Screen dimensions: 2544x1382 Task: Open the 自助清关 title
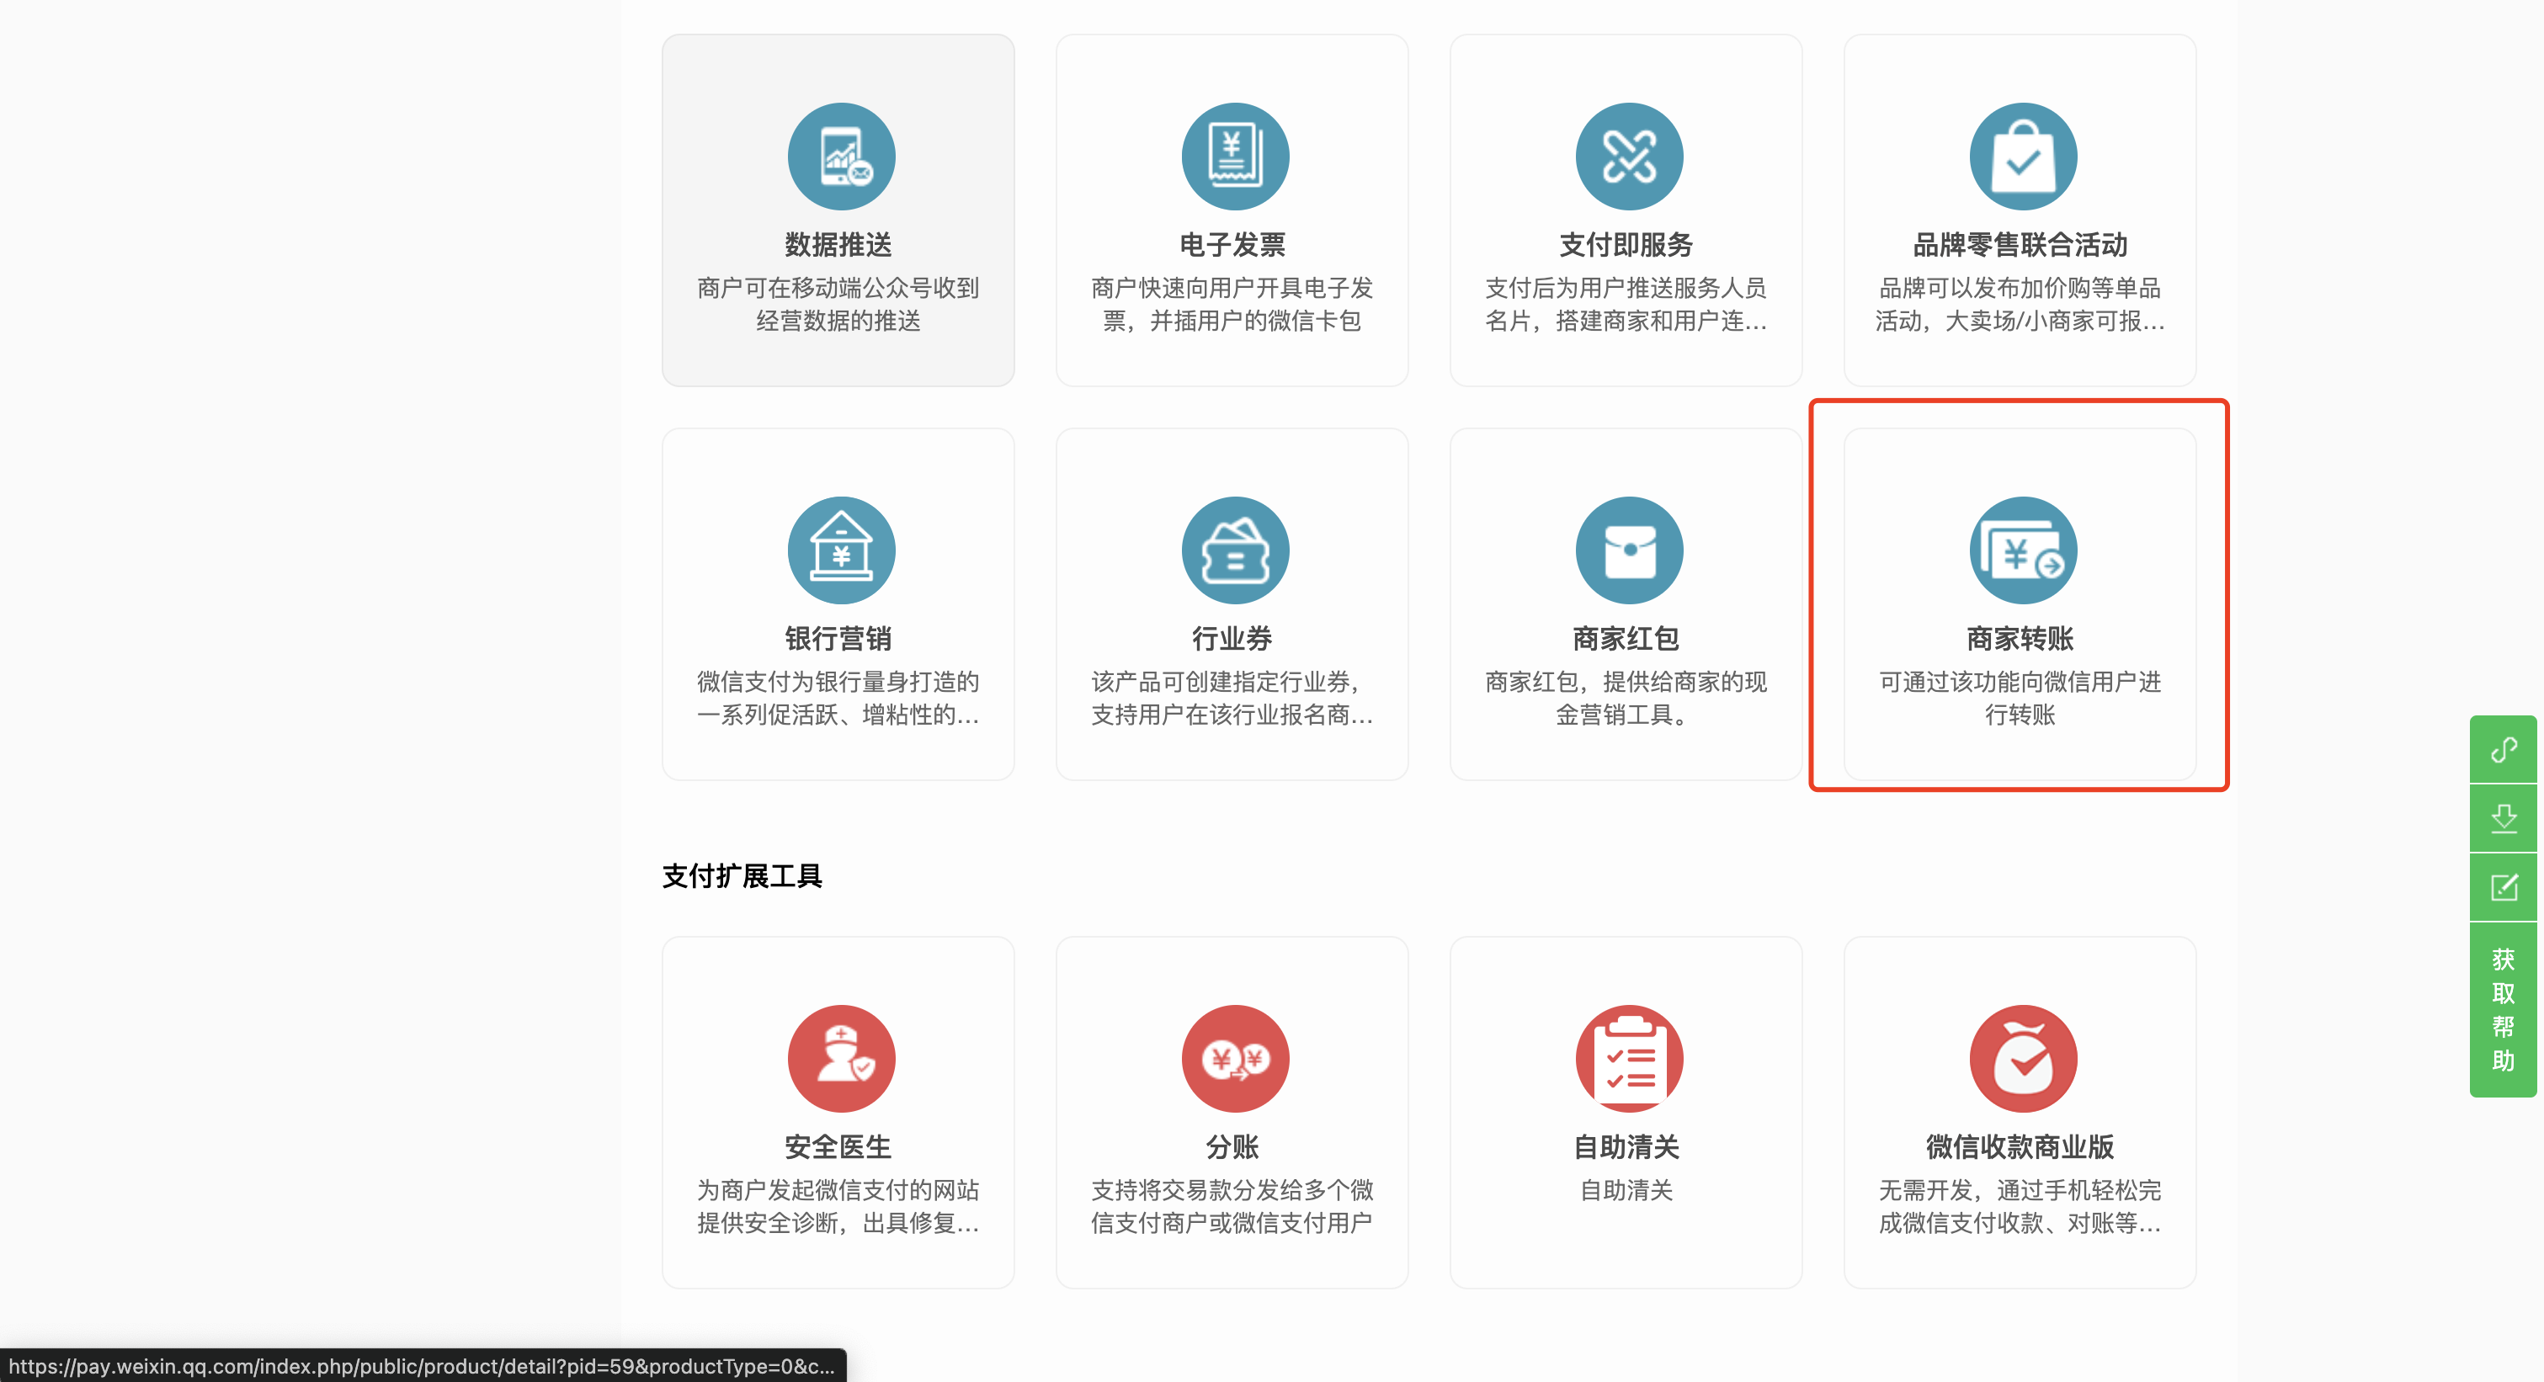click(1626, 1146)
